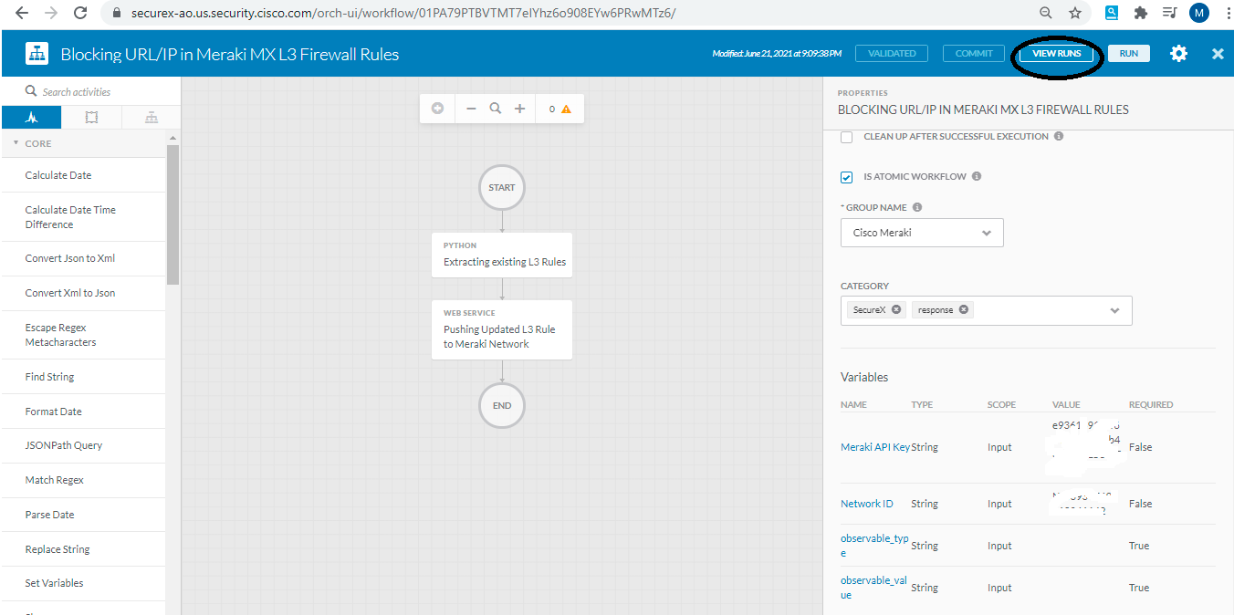This screenshot has height=615, width=1234.
Task: Open the Meraki API Key variable
Action: click(x=875, y=447)
